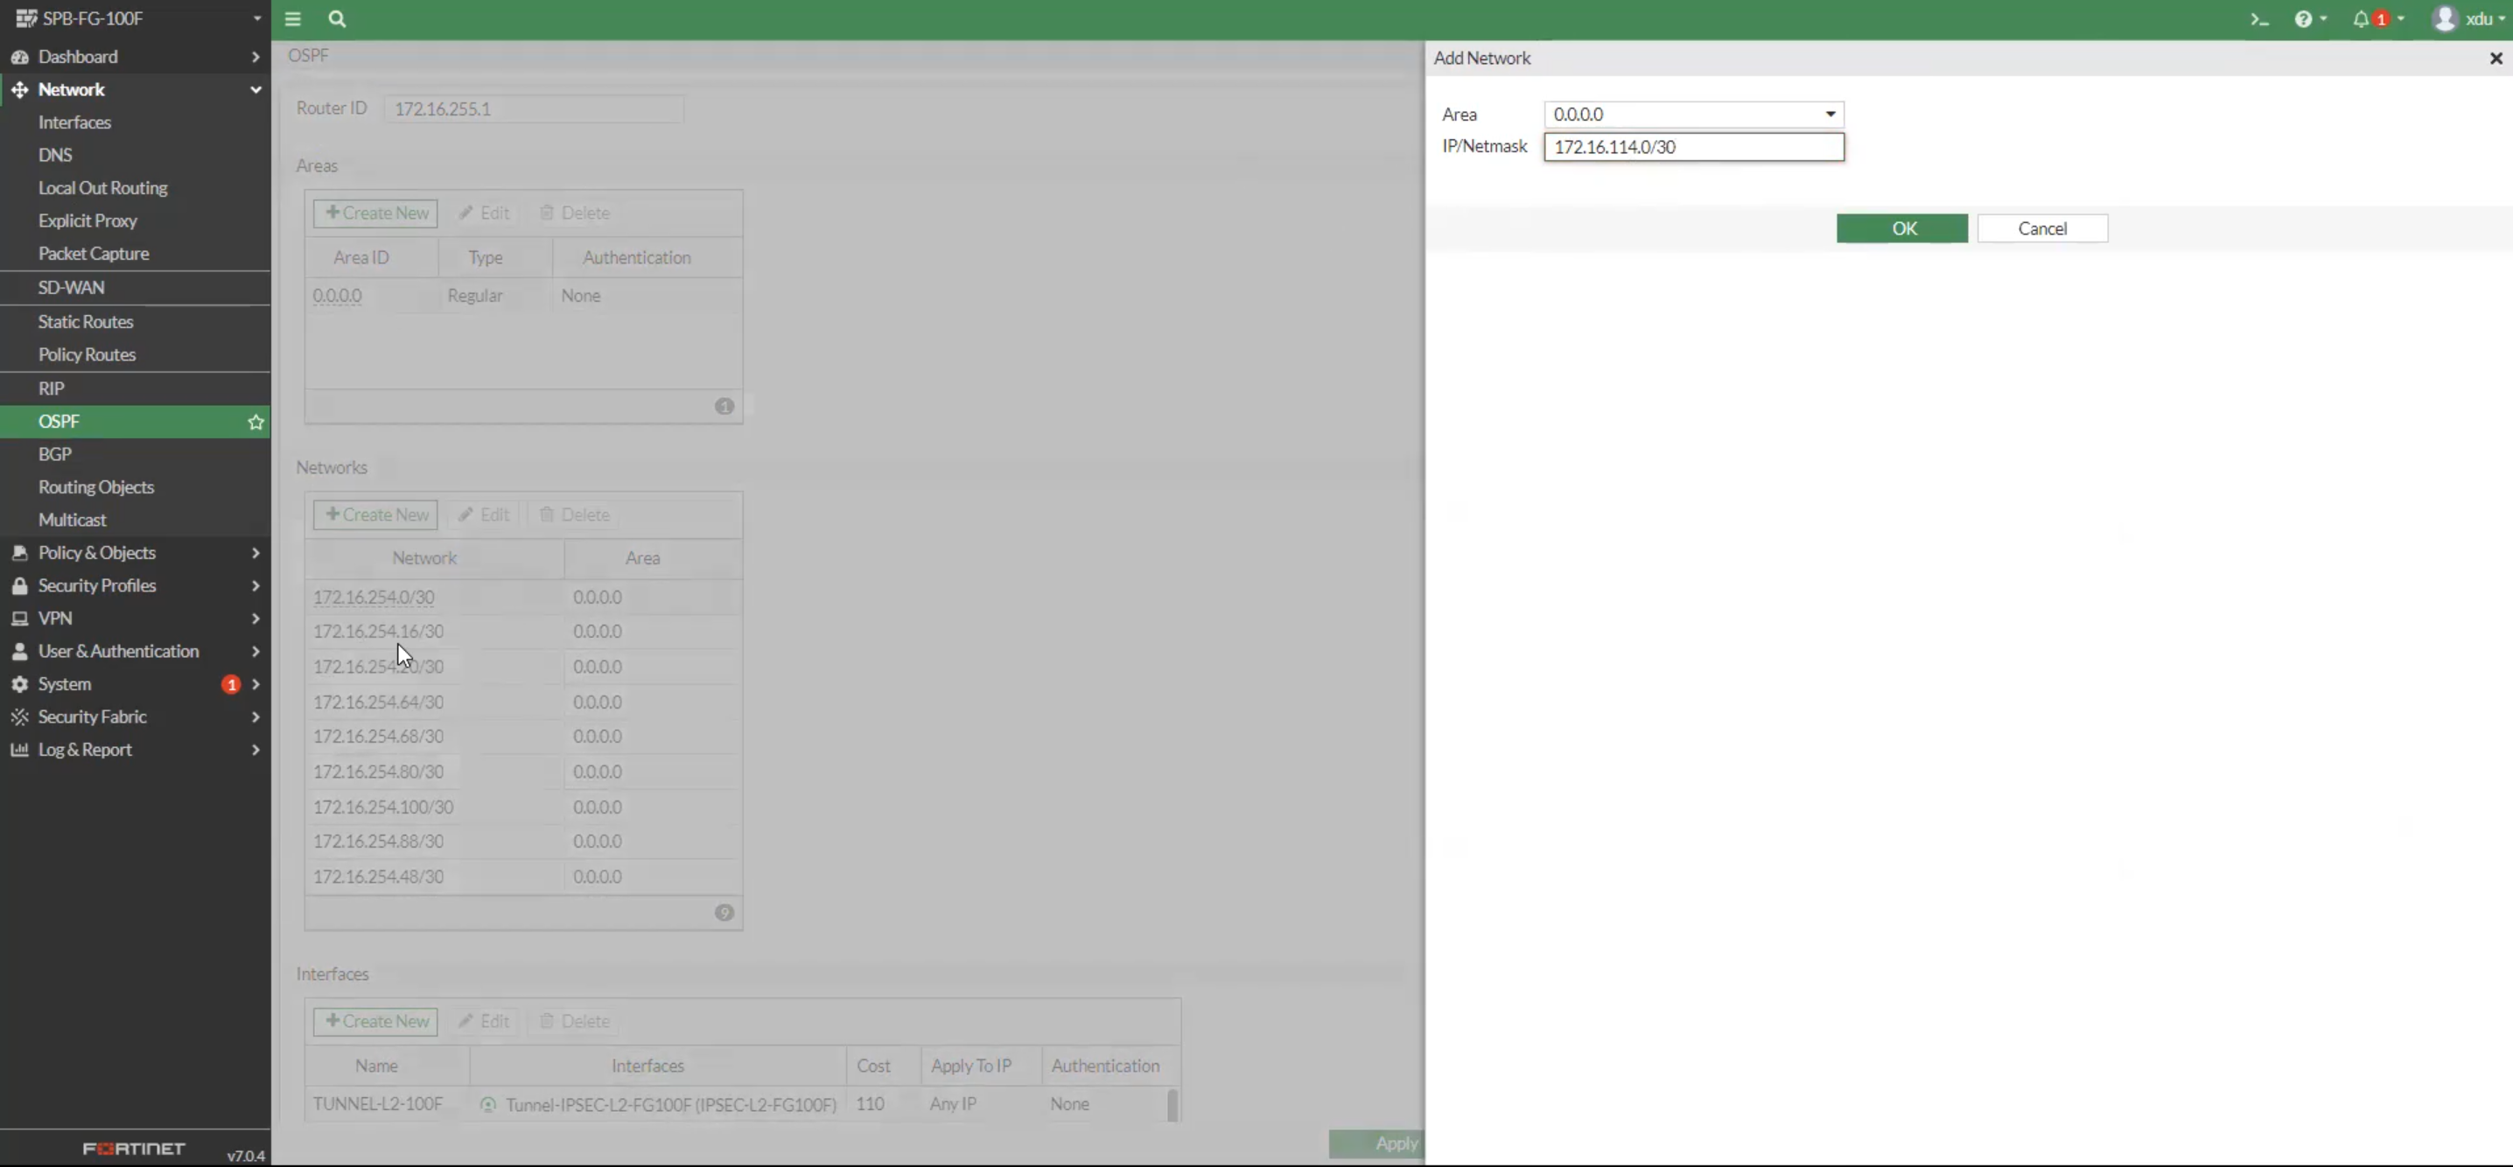This screenshot has width=2513, height=1167.
Task: Go to Static Routes page
Action: (x=86, y=322)
